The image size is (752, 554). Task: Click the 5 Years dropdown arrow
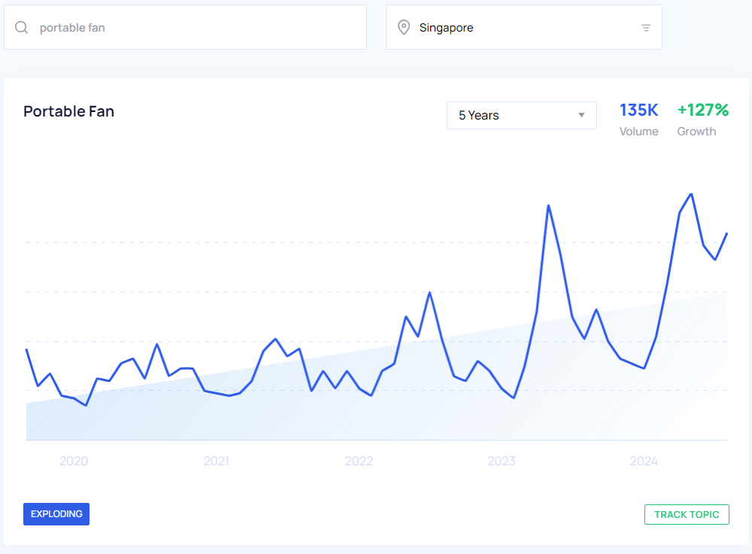click(581, 115)
